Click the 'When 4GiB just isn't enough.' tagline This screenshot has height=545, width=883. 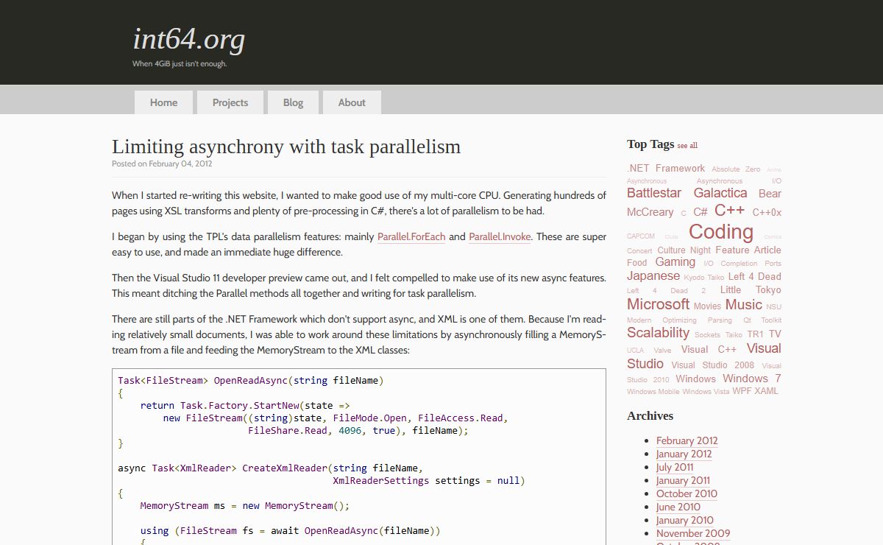[180, 64]
